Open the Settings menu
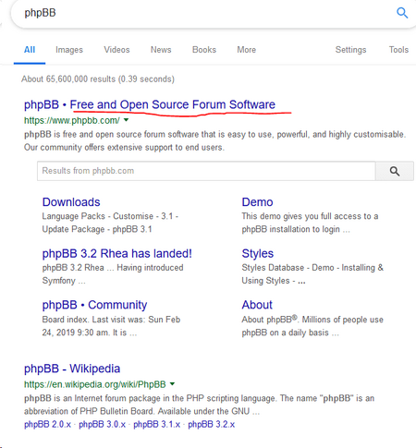This screenshot has width=416, height=448. tap(350, 50)
